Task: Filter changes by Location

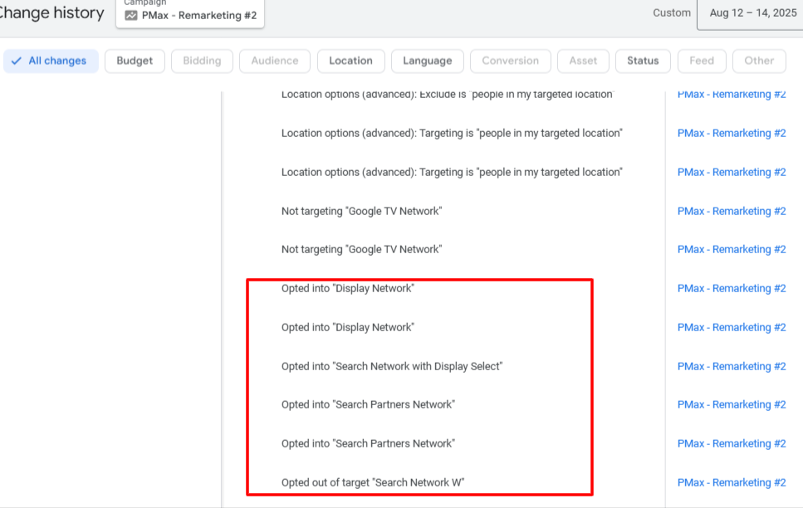Action: (x=350, y=61)
